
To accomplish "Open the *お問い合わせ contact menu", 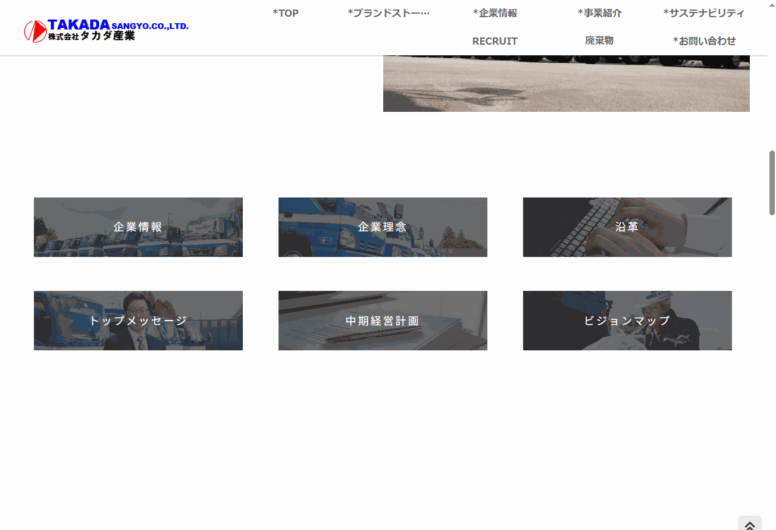I will (704, 41).
